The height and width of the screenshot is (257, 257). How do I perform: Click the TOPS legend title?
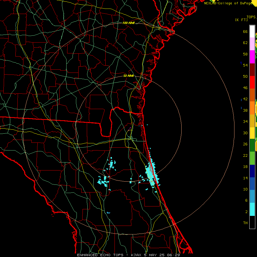[x=251, y=17]
